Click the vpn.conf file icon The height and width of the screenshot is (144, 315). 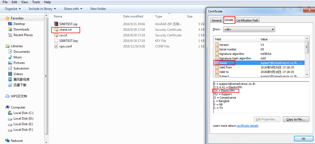coord(56,46)
